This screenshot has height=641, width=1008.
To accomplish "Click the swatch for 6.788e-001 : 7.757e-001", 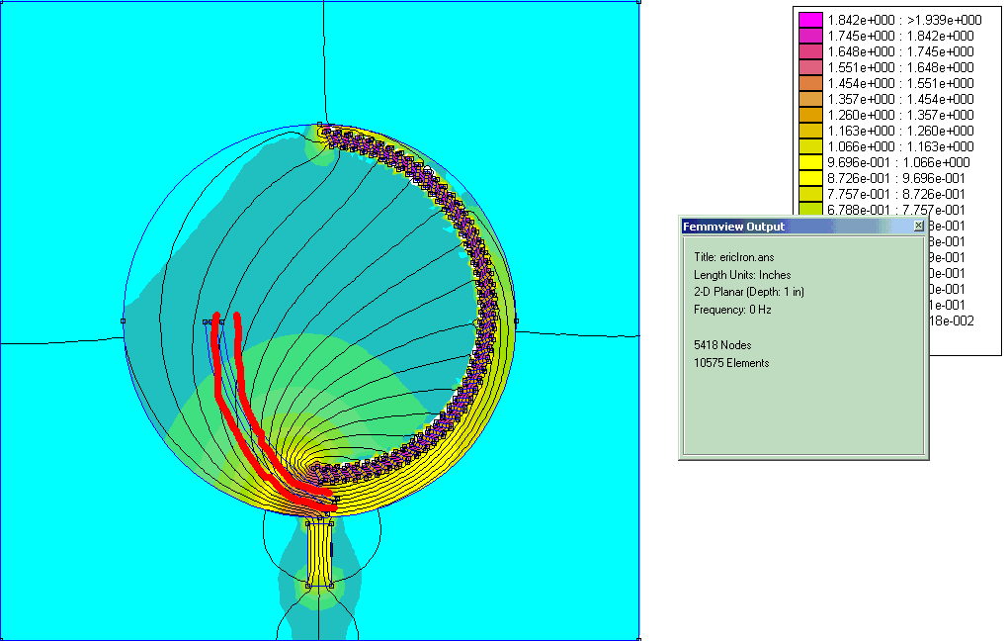I will 810,209.
